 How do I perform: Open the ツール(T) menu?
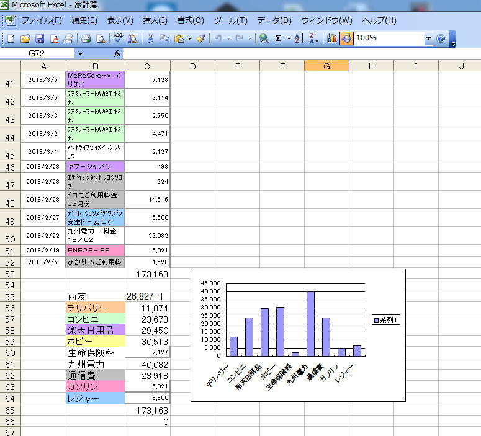[230, 20]
